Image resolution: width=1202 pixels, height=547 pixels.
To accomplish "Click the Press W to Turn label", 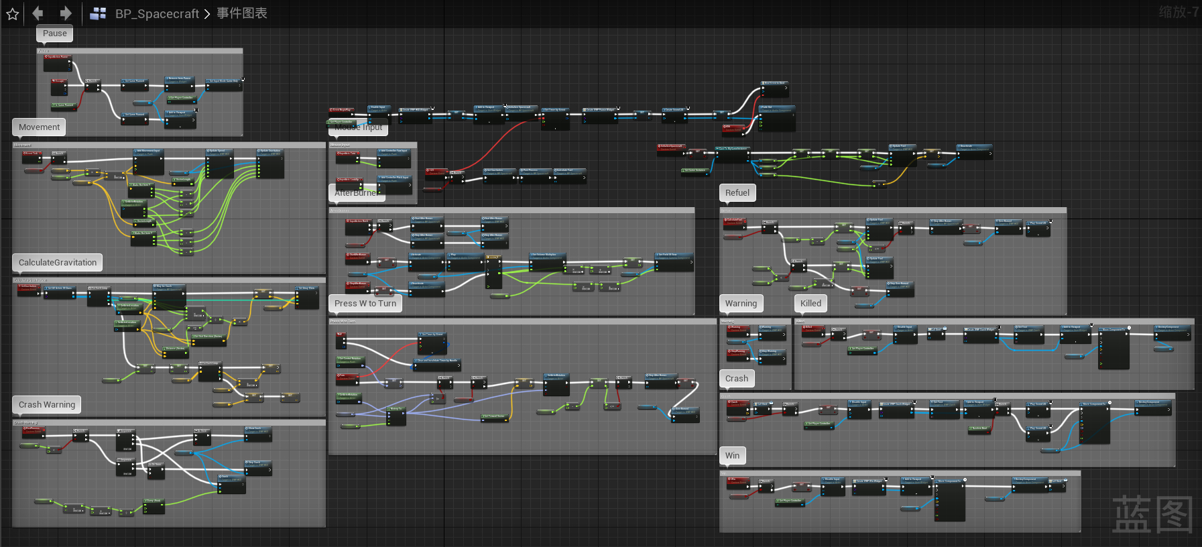I will [x=365, y=304].
